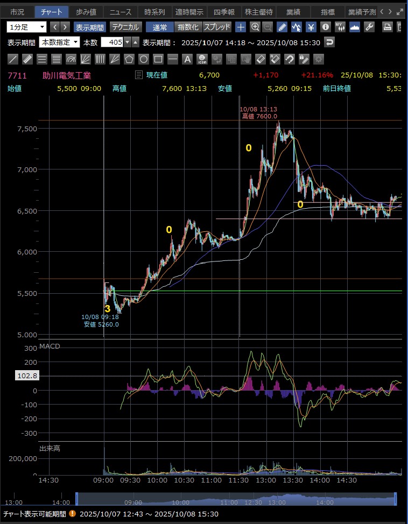Click the テクニカル button

[125, 27]
